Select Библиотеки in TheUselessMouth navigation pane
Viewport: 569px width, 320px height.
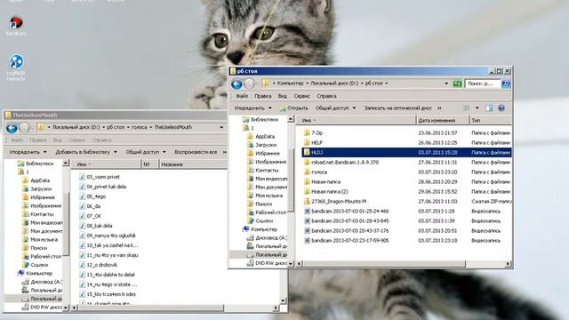click(36, 164)
